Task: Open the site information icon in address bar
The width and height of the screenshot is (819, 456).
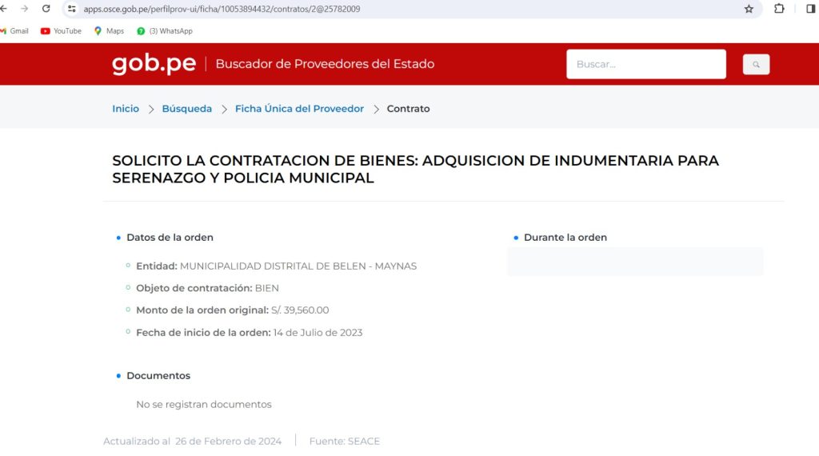Action: [72, 9]
